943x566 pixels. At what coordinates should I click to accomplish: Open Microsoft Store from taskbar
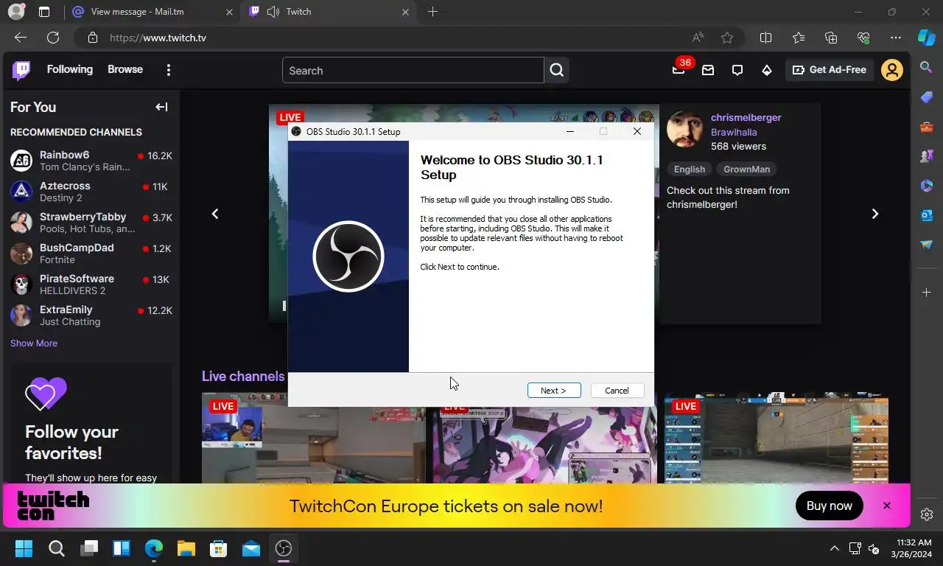pos(219,548)
